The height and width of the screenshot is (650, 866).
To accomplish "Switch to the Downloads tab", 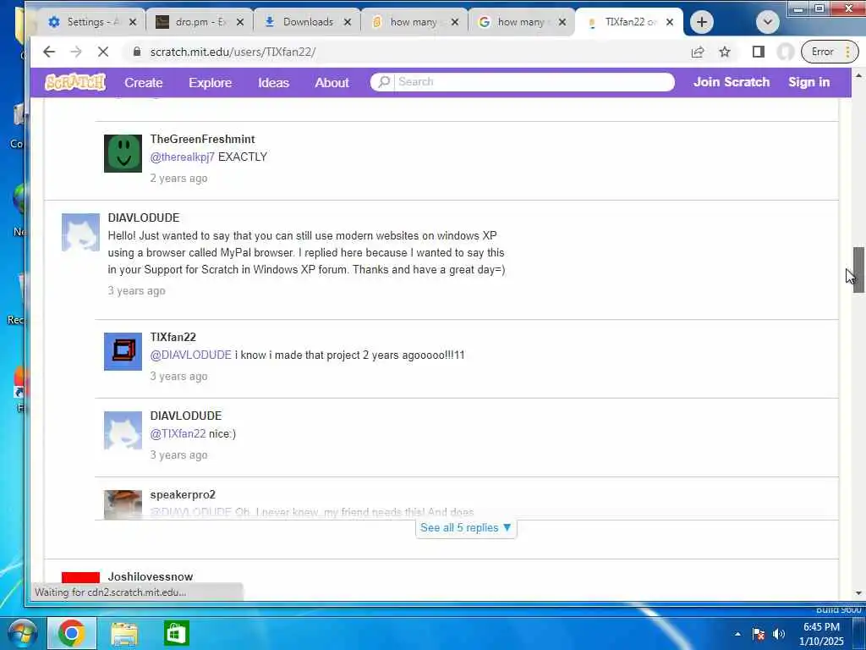I will coord(306,22).
